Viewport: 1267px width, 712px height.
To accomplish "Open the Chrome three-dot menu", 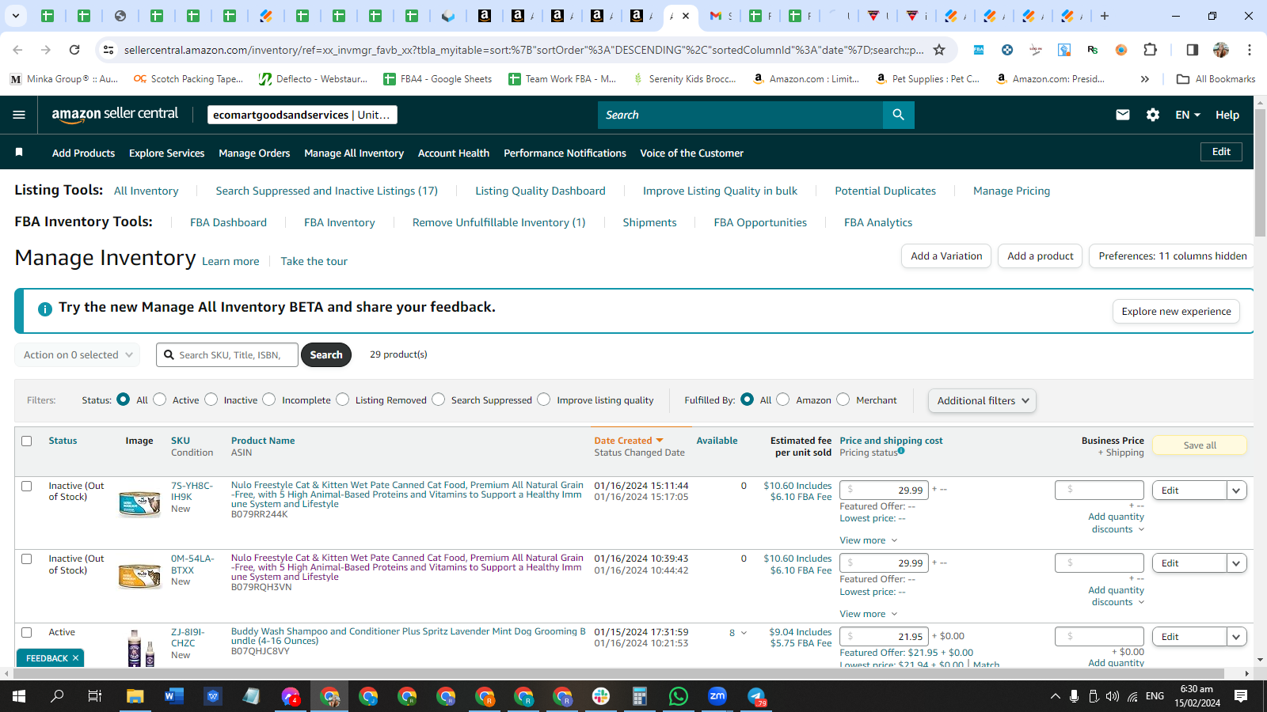I will point(1250,50).
